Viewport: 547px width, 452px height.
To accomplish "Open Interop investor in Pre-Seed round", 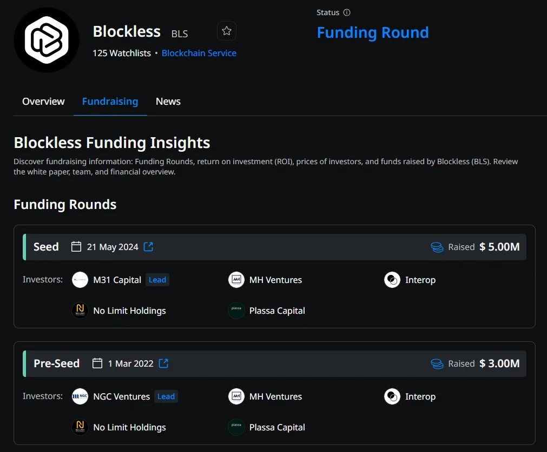I will point(420,396).
